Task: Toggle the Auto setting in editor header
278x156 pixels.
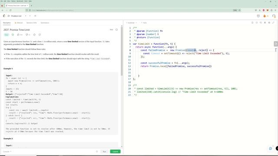Action: pos(144,23)
